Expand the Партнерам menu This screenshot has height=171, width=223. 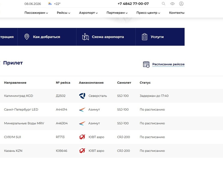[117, 13]
